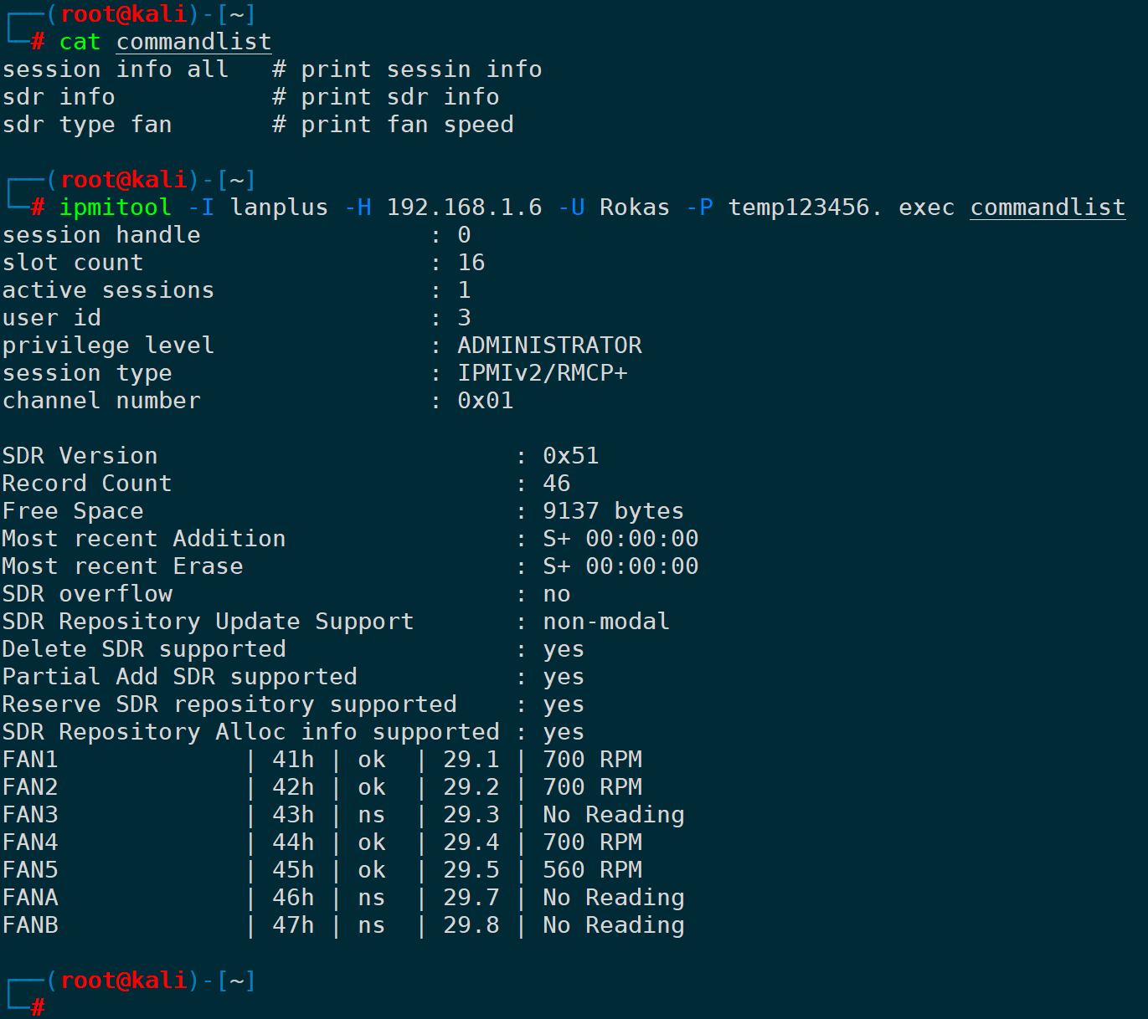The height and width of the screenshot is (1019, 1148).
Task: Click the ipmitool command word
Action: point(115,207)
